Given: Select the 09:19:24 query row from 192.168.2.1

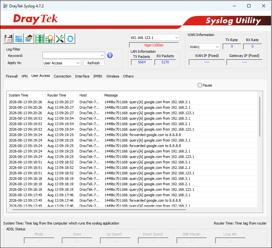Looking at the screenshot, I should (x=132, y=151).
